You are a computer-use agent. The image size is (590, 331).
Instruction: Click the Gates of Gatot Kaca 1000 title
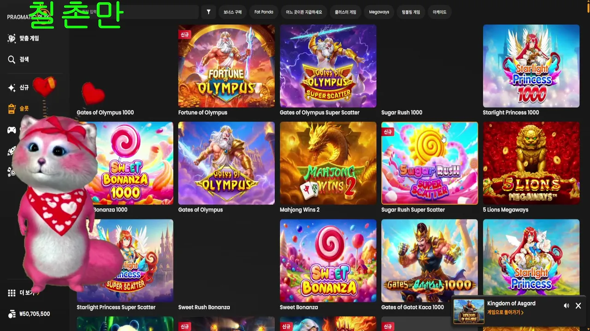tap(412, 308)
